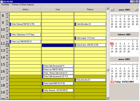Open appointment Visita Calle Beramendi 14
This screenshot has width=140, height=101.
[x=58, y=66]
